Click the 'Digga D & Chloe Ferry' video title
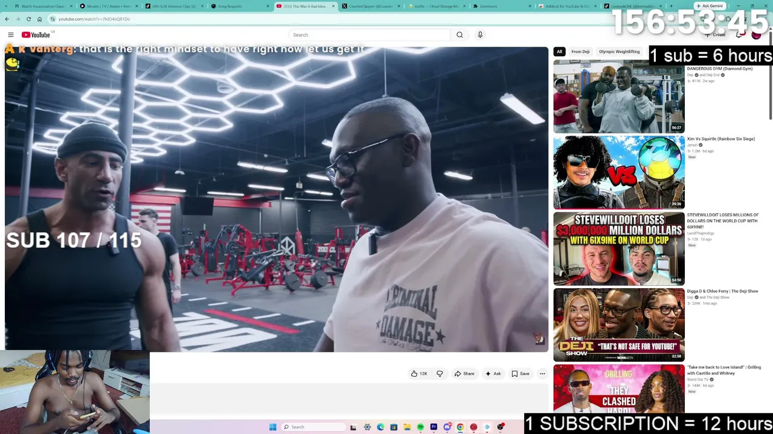 (x=722, y=291)
